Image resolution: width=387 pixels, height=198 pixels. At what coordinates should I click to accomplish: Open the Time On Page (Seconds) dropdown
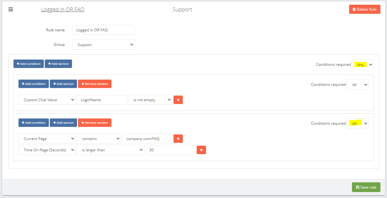(x=47, y=150)
